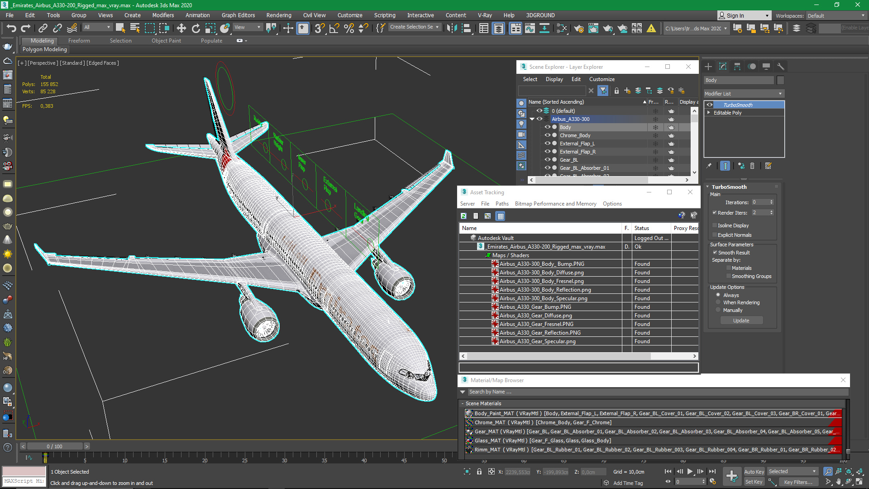Collapse the TurboSmooth rollout header
The height and width of the screenshot is (489, 869).
pyautogui.click(x=729, y=187)
